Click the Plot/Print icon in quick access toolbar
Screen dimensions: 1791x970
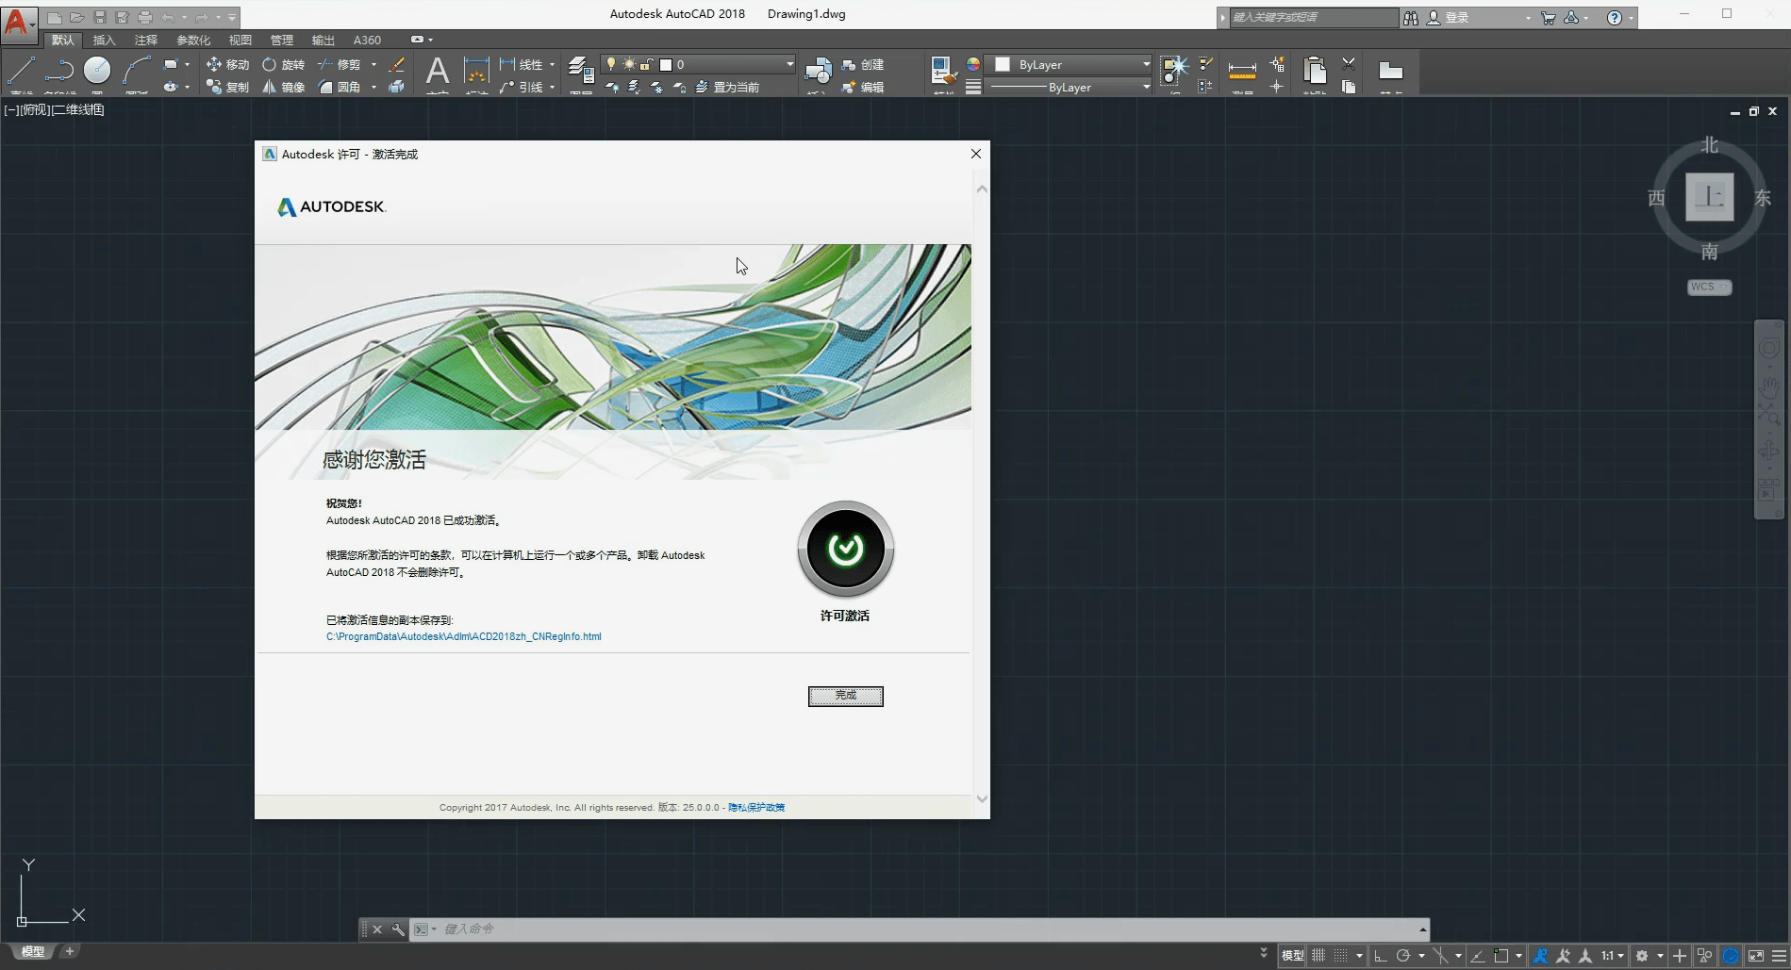click(144, 17)
